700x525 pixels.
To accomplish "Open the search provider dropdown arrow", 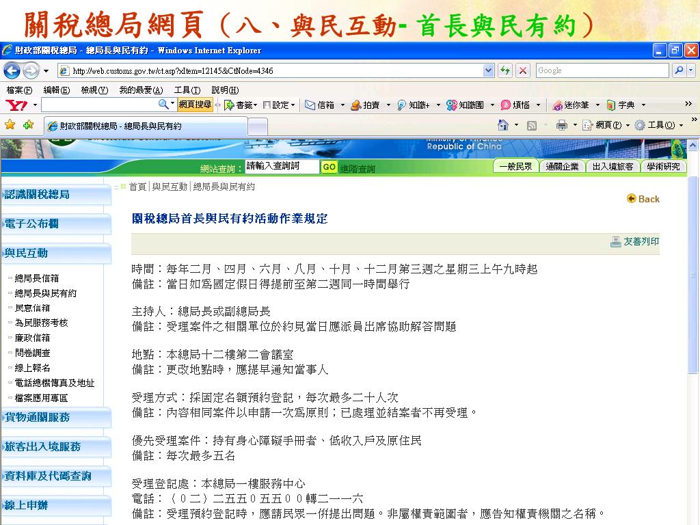I will (691, 70).
